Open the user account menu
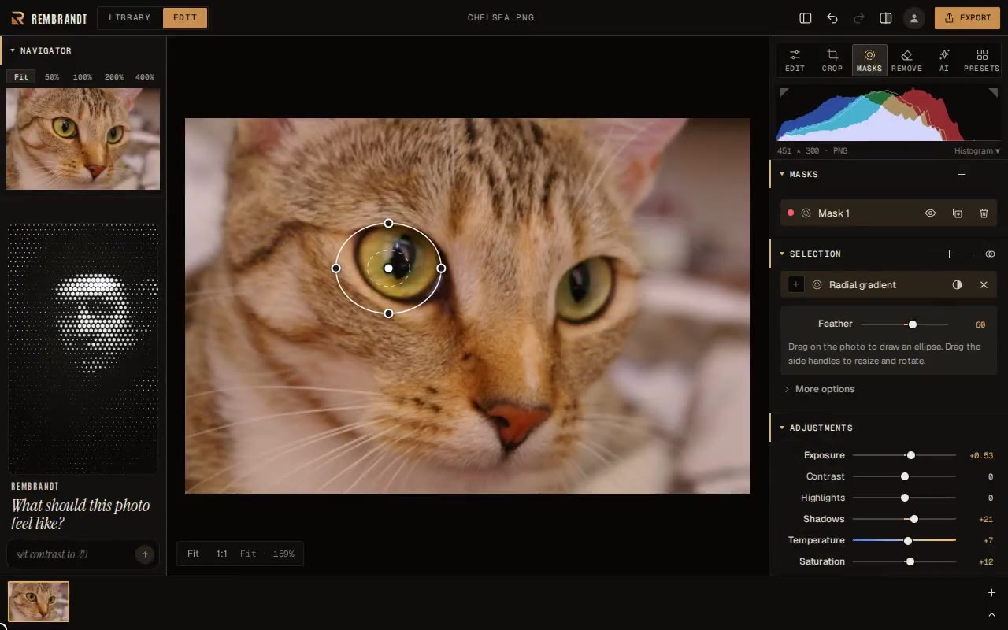1008x630 pixels. point(914,17)
